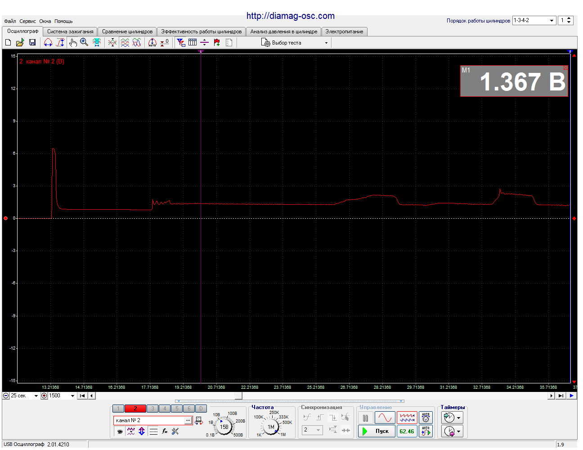Toggle the D digital channel button
583x450 pixels.
pyautogui.click(x=201, y=409)
